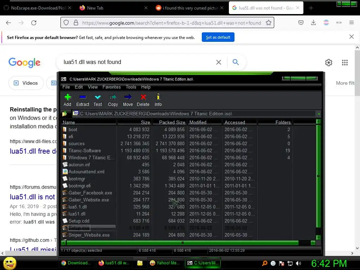Viewport: 360px width, 270px height.
Task: Click Set as default button
Action: (x=218, y=37)
